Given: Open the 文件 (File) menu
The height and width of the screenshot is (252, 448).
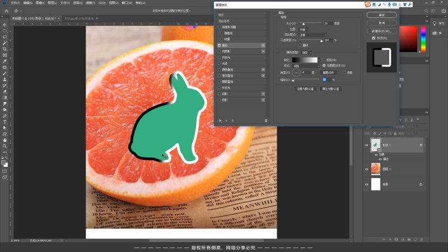Looking at the screenshot, I should [x=15, y=3].
